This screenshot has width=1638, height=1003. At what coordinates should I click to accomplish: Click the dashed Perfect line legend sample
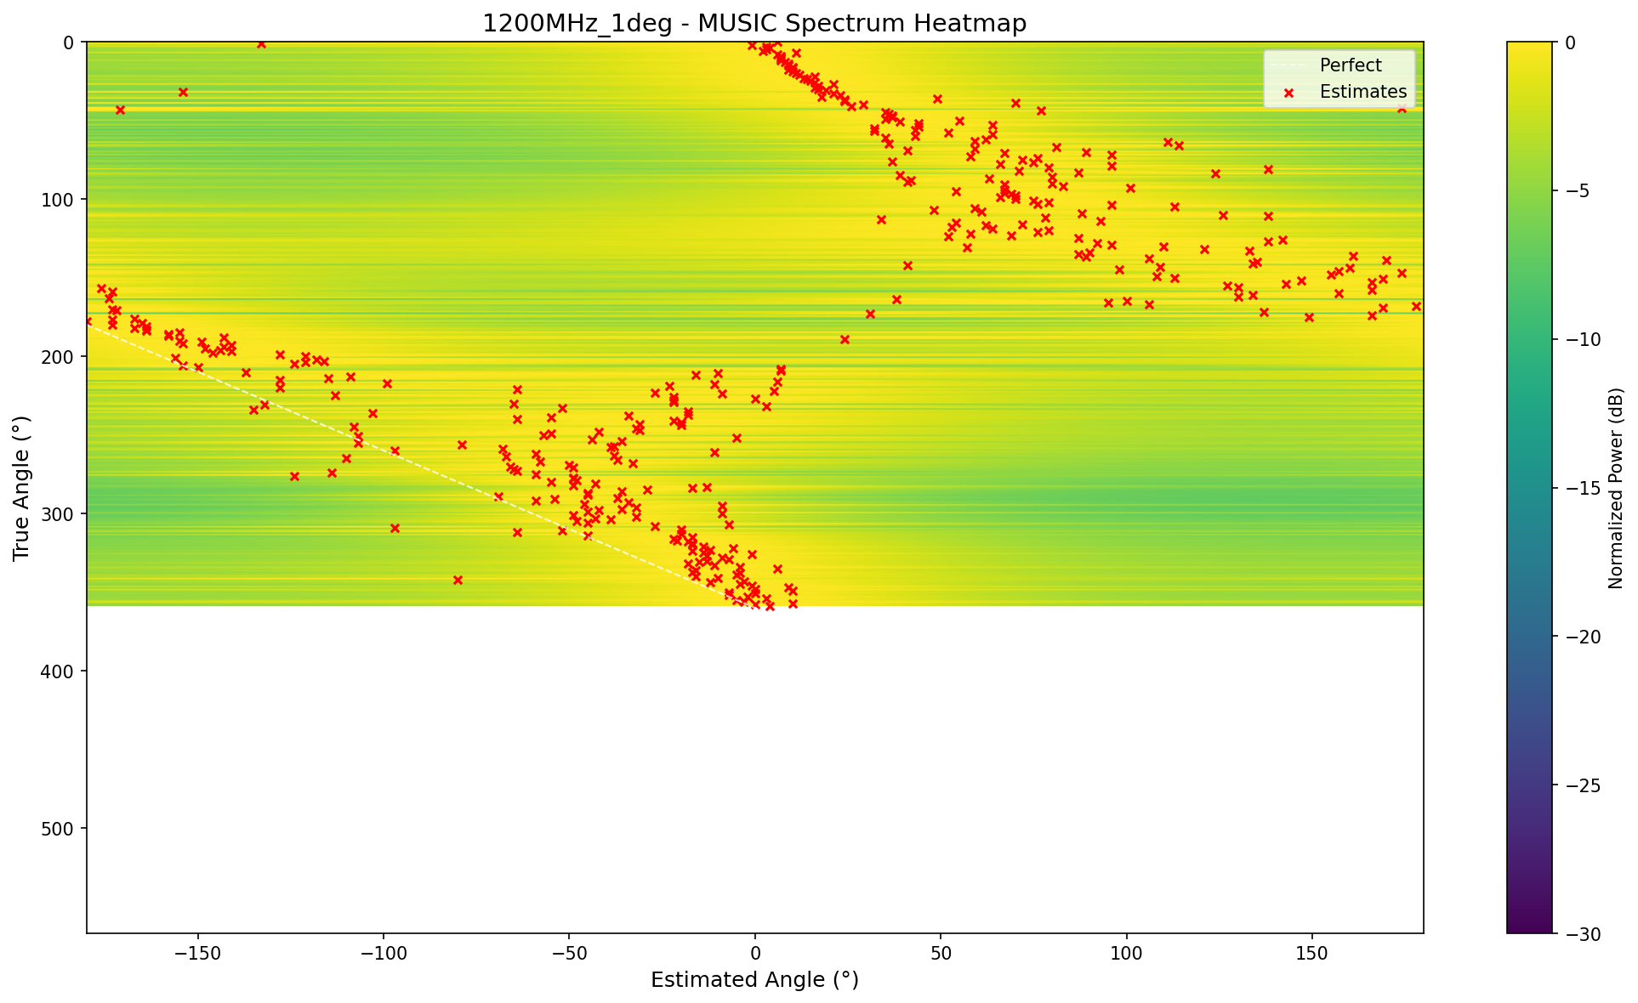click(1288, 65)
